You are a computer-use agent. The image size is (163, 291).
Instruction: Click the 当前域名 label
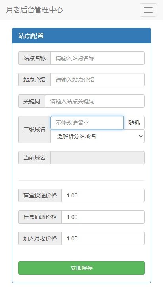point(35,158)
